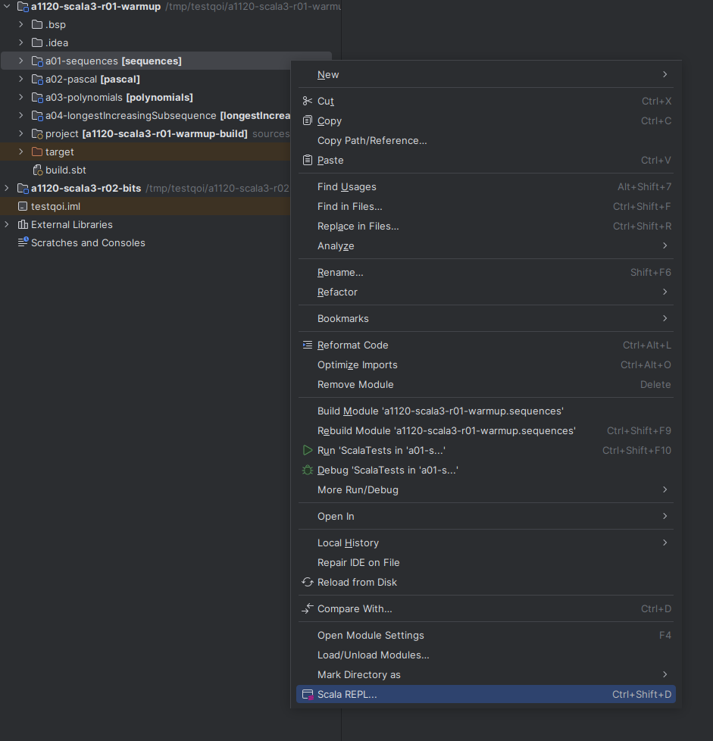
Task: Click the External Libraries icon
Action: [x=23, y=224]
